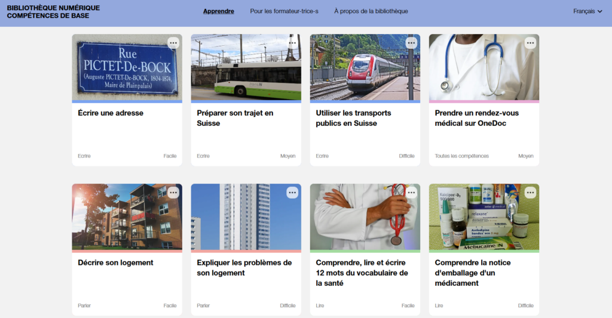
Task: Open three-dot menu on Utiliser les transports publics card
Action: (x=411, y=43)
